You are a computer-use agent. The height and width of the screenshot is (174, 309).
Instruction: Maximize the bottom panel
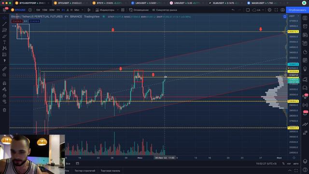[296, 171]
